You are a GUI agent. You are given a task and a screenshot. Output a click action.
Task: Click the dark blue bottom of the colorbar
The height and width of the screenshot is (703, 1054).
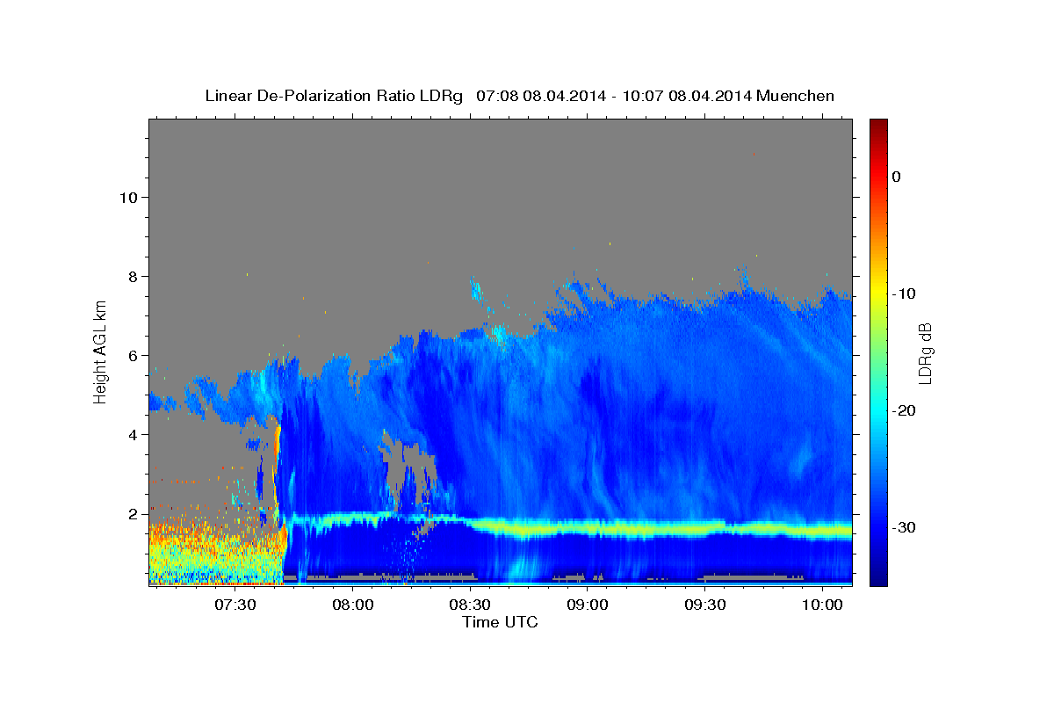(878, 576)
